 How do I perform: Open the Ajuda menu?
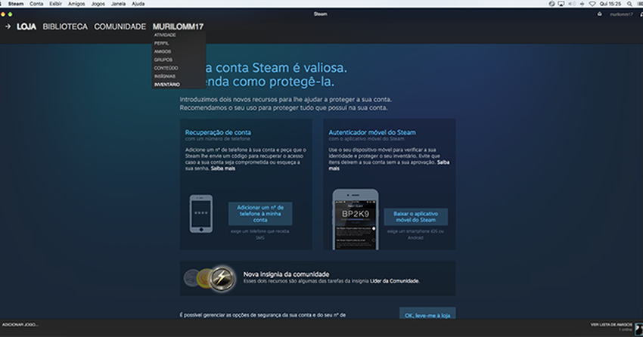pyautogui.click(x=138, y=4)
